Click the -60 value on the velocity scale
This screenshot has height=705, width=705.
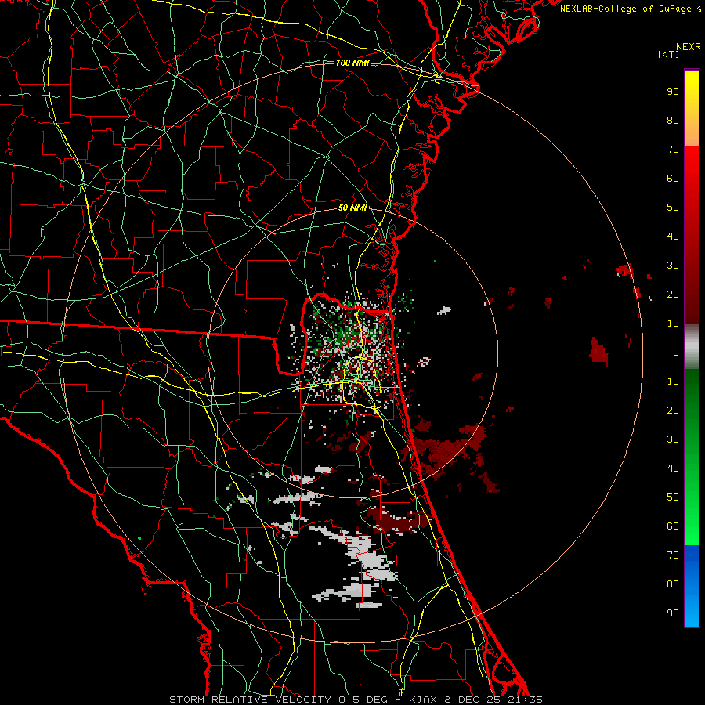(x=670, y=526)
